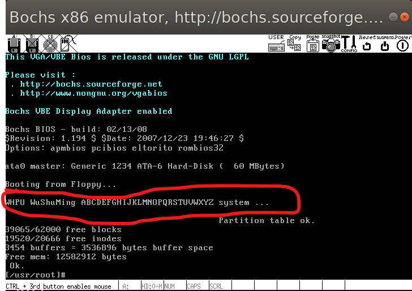Click 'Options: apmbios pcibios' line
This screenshot has height=291, width=412.
[x=114, y=148]
